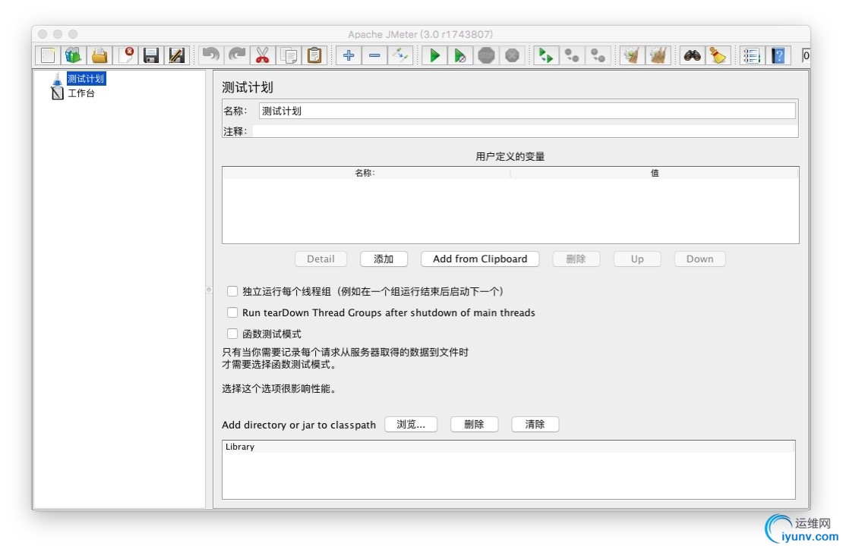The height and width of the screenshot is (549, 843).
Task: Click Remote stop all icon
Action: (572, 55)
